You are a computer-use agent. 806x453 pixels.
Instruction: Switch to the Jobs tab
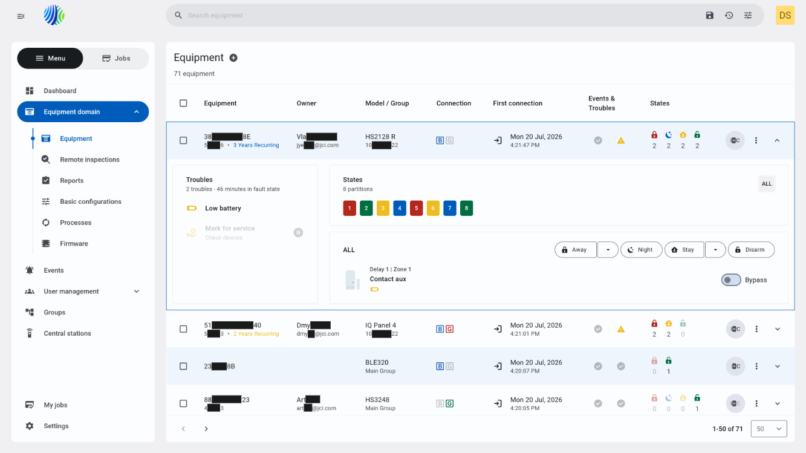coord(116,58)
